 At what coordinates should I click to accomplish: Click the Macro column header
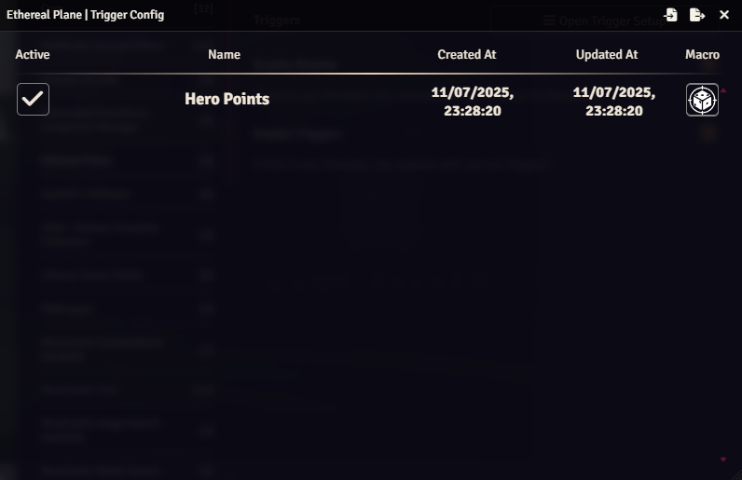click(702, 55)
